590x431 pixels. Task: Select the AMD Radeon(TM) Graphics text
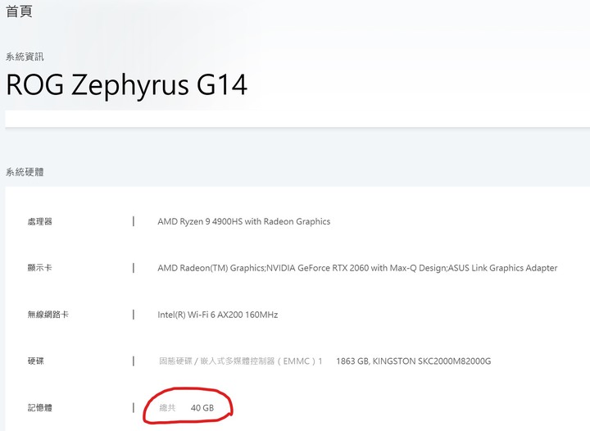click(x=211, y=268)
